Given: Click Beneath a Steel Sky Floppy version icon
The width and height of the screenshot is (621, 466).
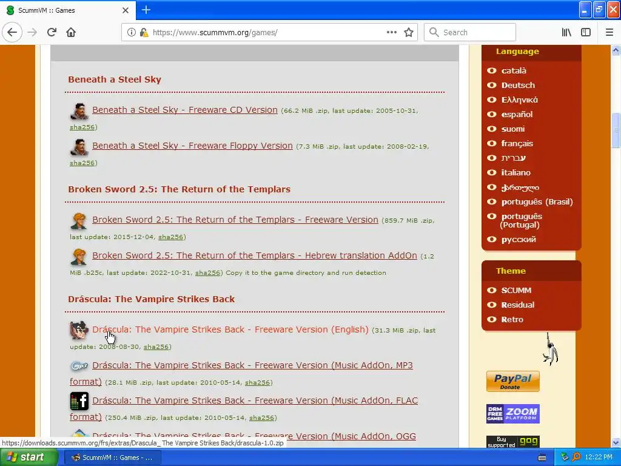Looking at the screenshot, I should pos(79,147).
